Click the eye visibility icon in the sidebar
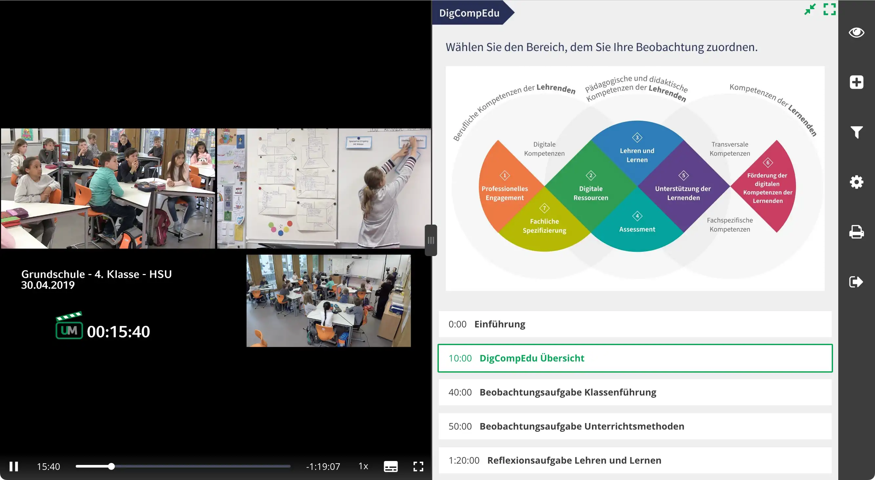Screen dimensions: 875x480 point(856,32)
